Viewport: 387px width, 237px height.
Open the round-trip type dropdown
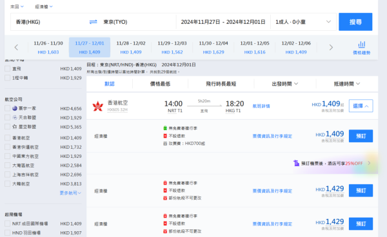coord(17,6)
